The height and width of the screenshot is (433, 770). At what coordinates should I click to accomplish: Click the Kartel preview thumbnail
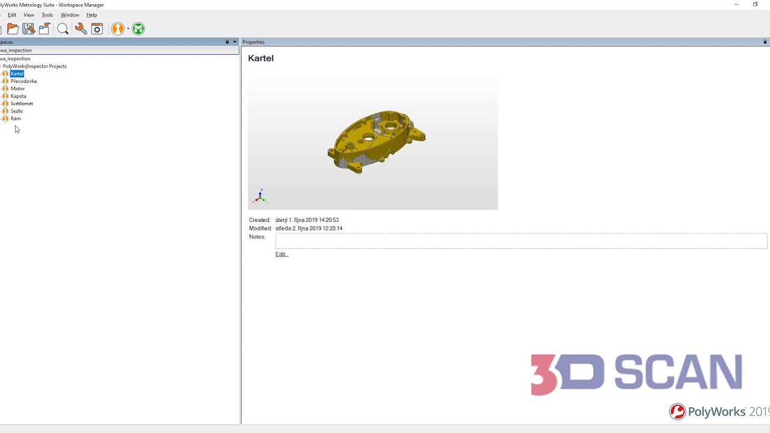[373, 141]
